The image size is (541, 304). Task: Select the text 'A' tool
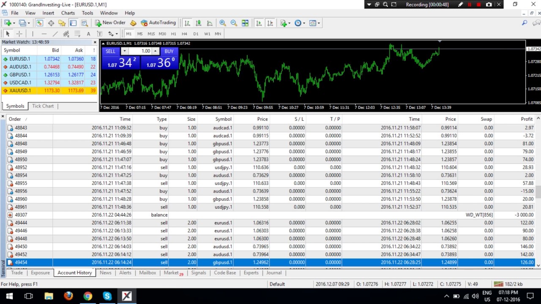tap(88, 34)
